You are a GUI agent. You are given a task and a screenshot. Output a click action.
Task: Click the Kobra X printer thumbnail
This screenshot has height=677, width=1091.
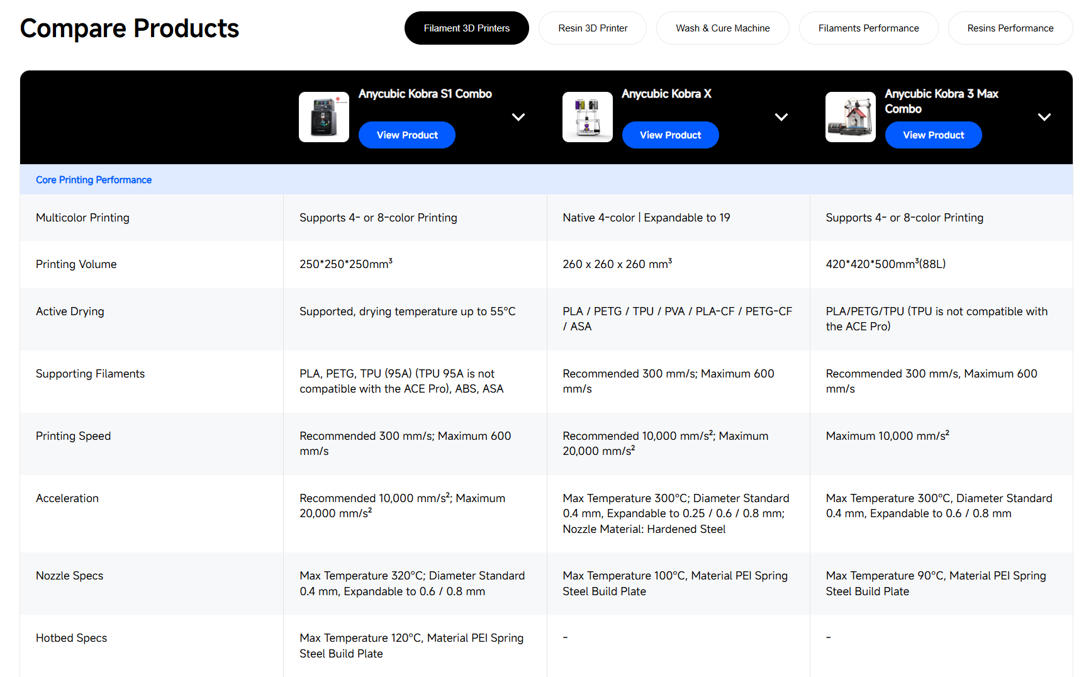588,117
